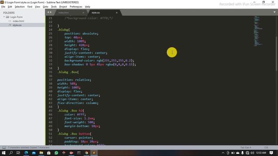Click the 'cursor: pointer;' line

point(79,138)
